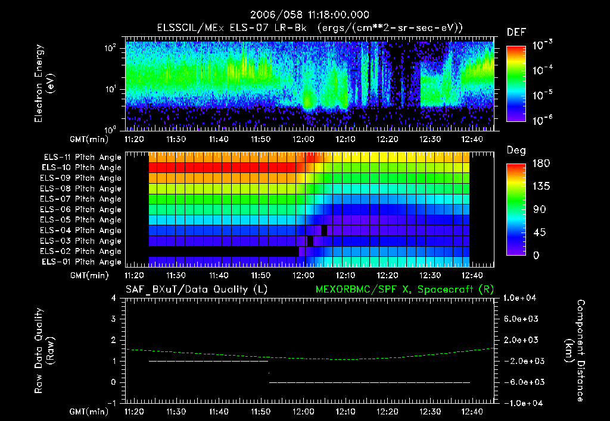Click the black gap cell in ELS-04 row

pyautogui.click(x=324, y=230)
